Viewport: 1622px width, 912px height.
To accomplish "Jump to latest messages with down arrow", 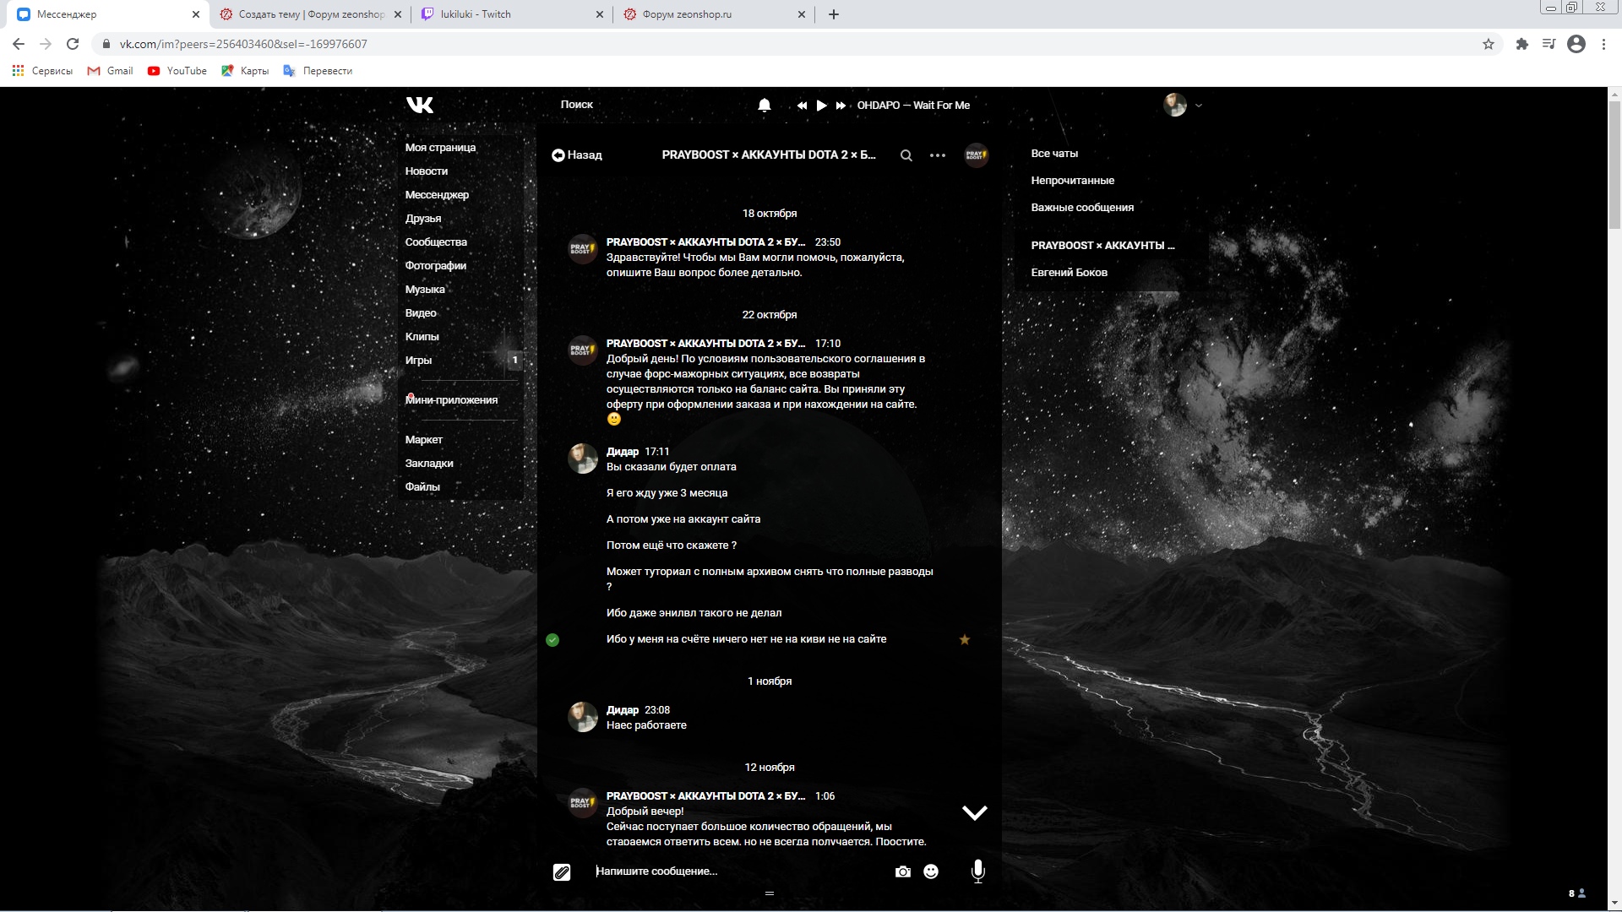I will pyautogui.click(x=975, y=812).
